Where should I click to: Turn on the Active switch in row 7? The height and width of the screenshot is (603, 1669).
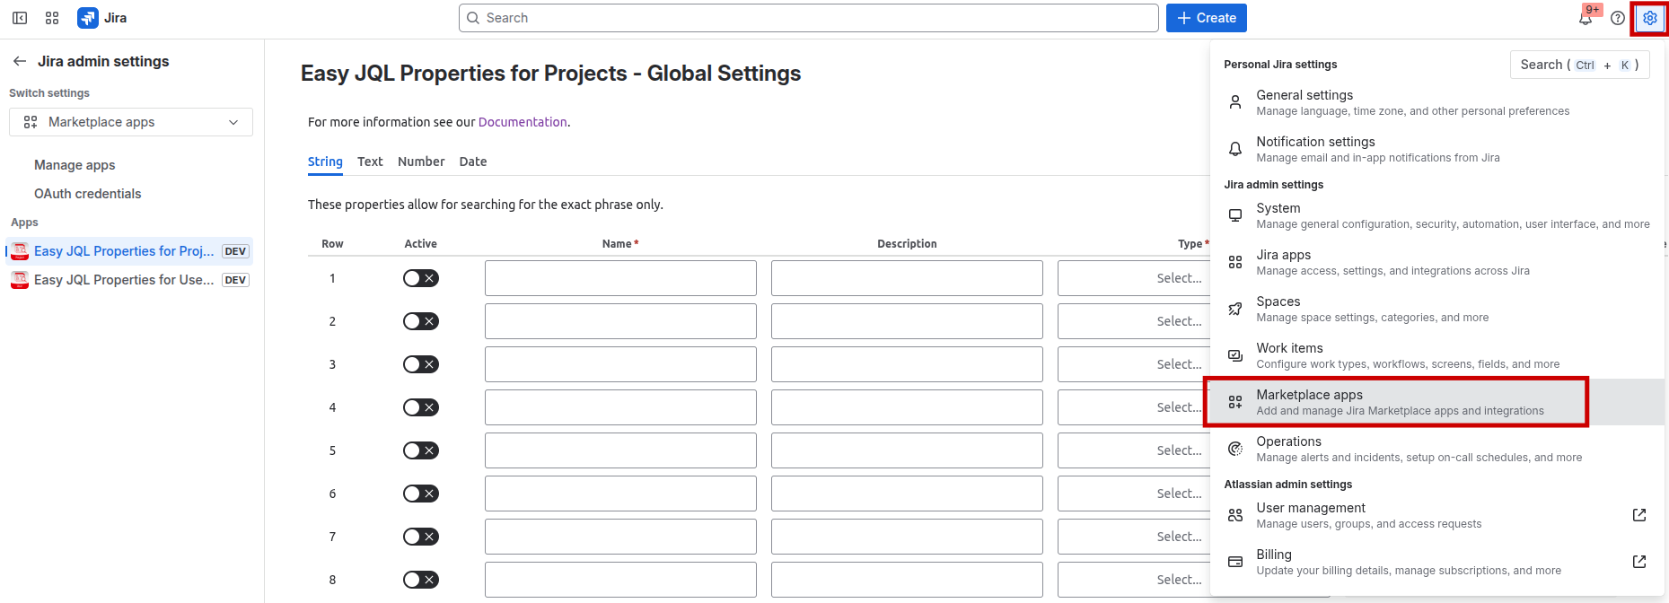420,537
